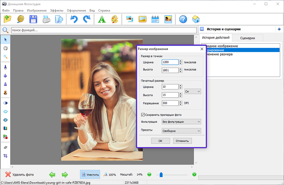Click the pixel width stepper arrows
284x185 pixels.
(x=181, y=62)
